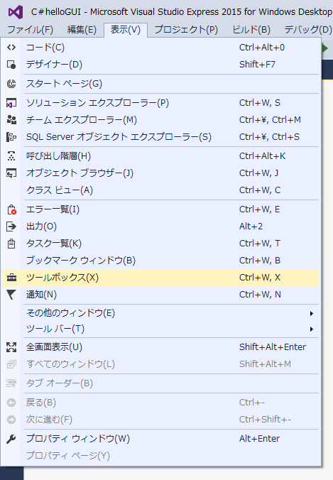333x480 pixels.
Task: Open the ファイル(F) menu
Action: point(30,30)
